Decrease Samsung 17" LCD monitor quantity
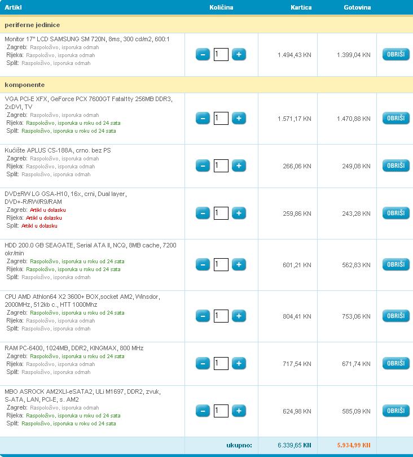The height and width of the screenshot is (457, 413). [x=203, y=55]
